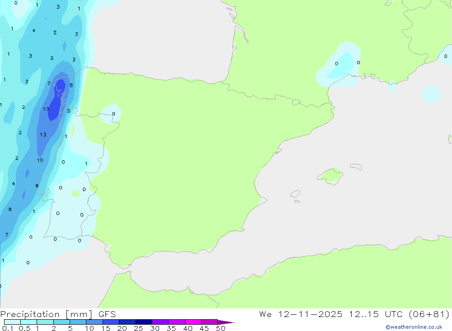Click the '45' legend scale label
452x331 pixels.
[204, 328]
